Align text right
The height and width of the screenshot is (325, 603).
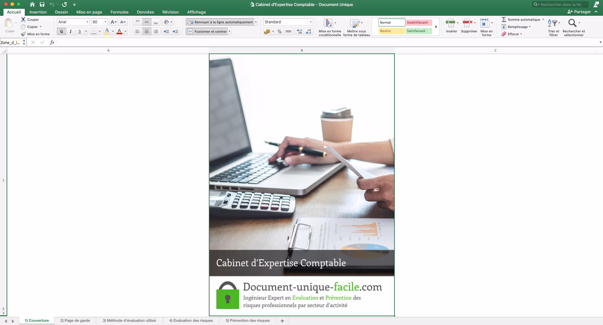tap(156, 31)
